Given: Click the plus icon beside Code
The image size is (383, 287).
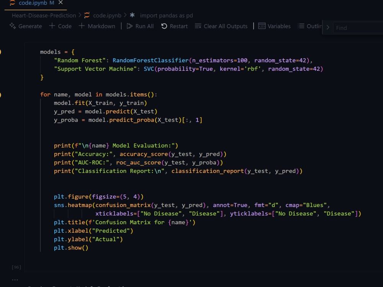Looking at the screenshot, I should pos(52,26).
